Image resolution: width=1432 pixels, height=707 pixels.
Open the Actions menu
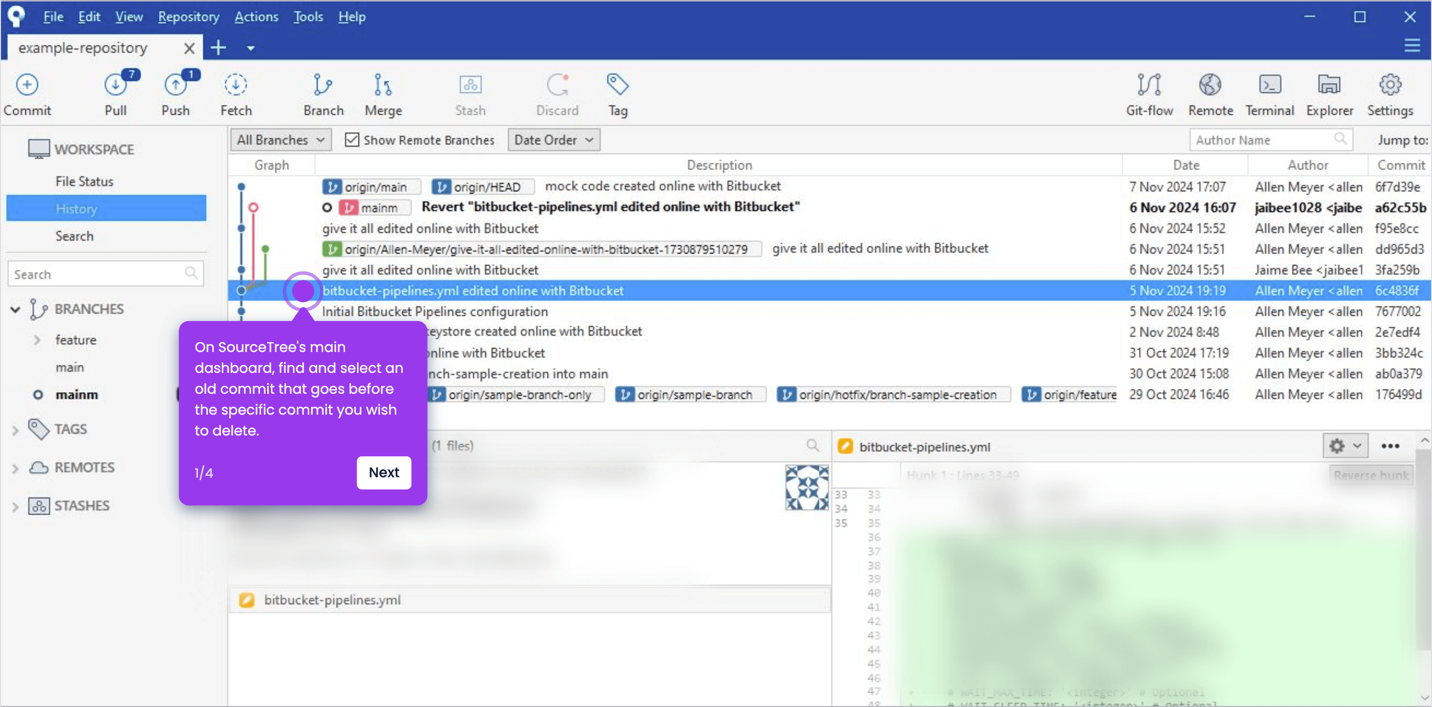(x=256, y=17)
